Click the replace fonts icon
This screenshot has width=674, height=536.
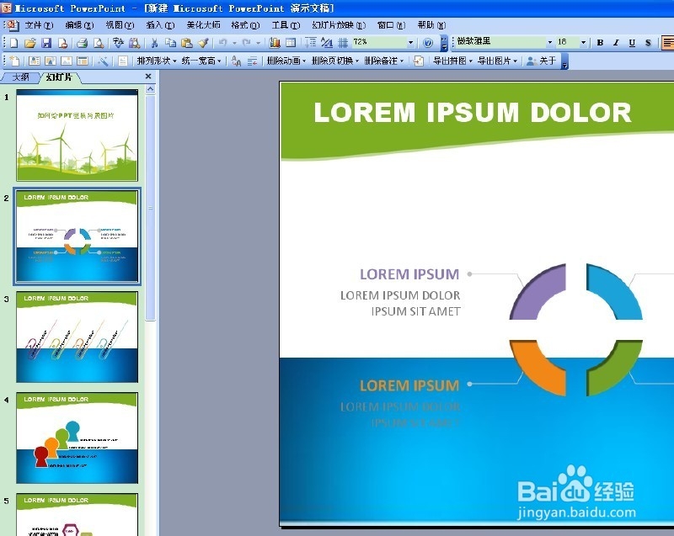click(x=236, y=61)
